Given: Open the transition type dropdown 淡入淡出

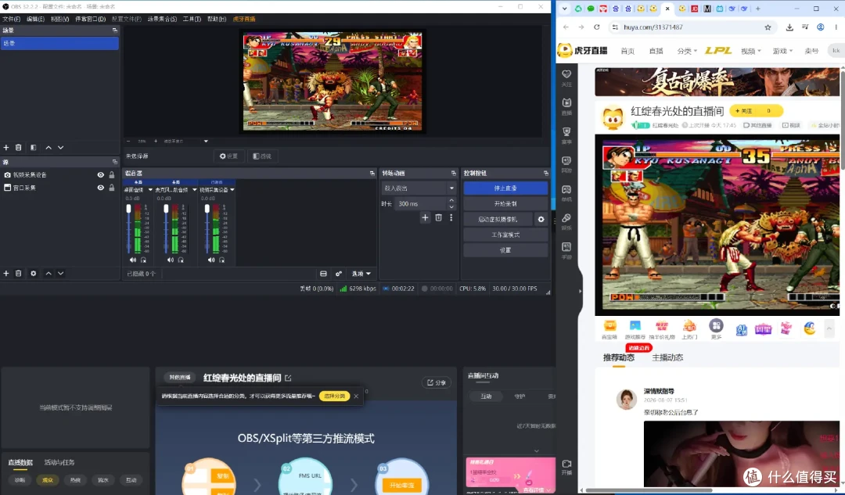Looking at the screenshot, I should click(x=419, y=188).
